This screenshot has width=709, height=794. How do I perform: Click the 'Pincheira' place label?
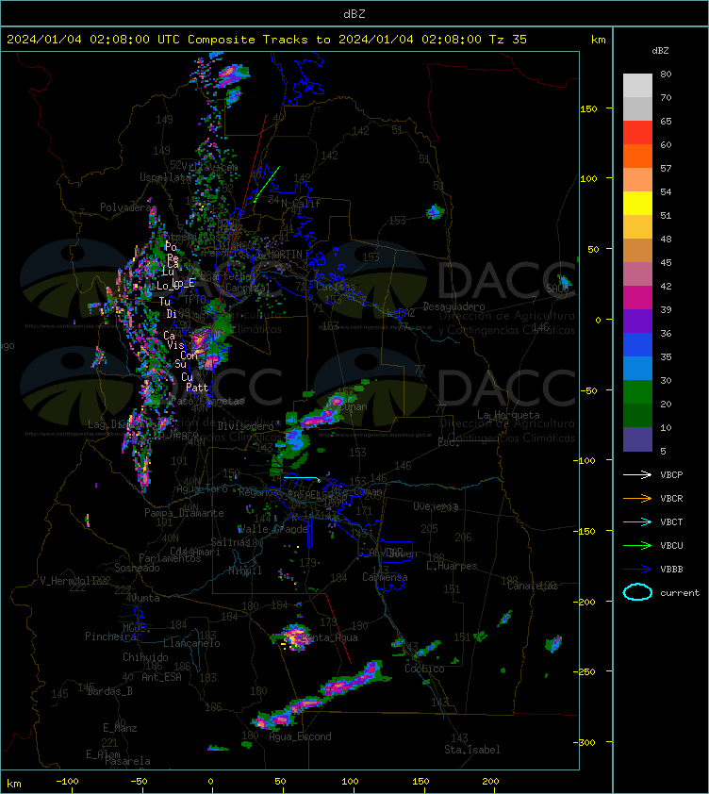pos(110,636)
